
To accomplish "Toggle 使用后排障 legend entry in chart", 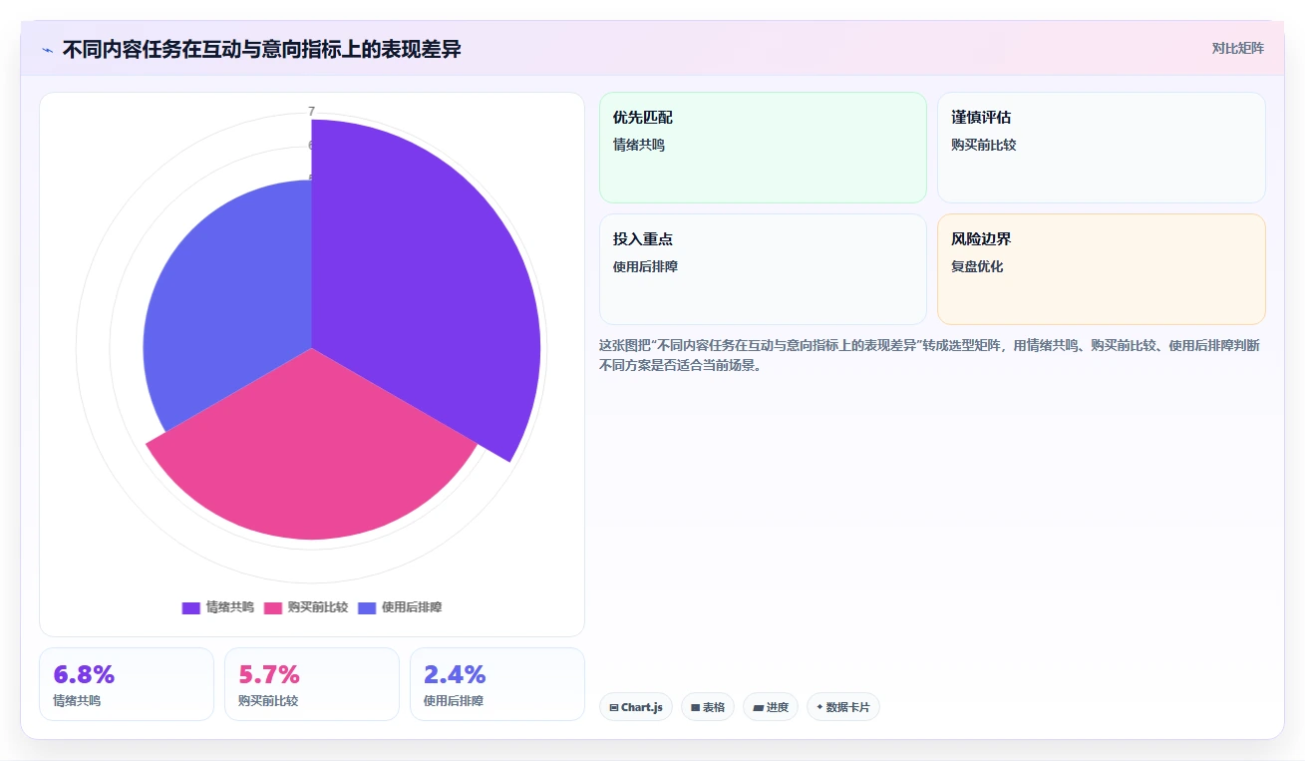I will click(399, 607).
